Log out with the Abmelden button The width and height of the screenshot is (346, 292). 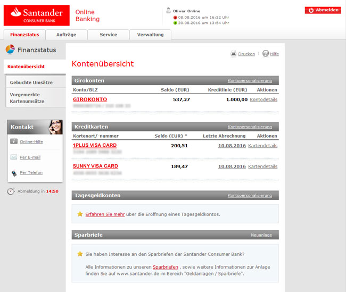[323, 10]
